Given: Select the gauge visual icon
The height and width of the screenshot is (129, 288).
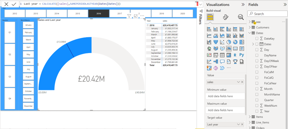Looking at the screenshot, I should point(229,49).
